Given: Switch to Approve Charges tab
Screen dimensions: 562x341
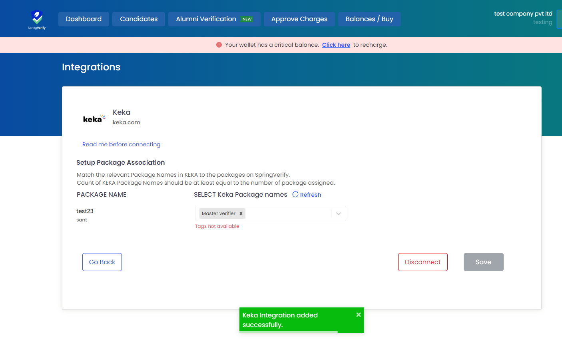Looking at the screenshot, I should click(299, 19).
